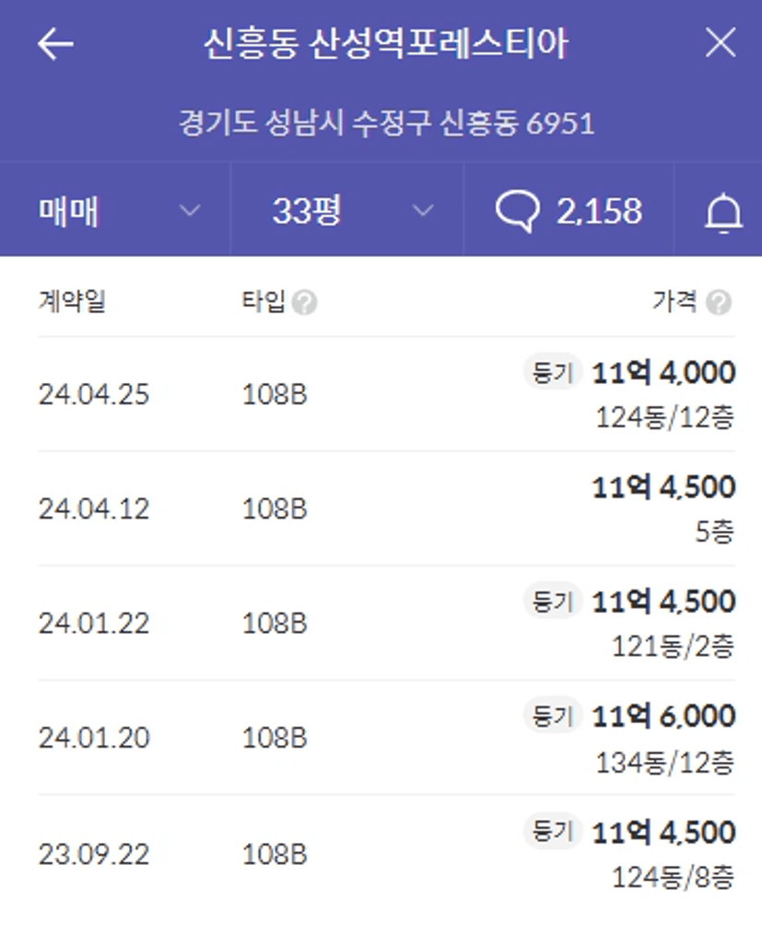This screenshot has height=935, width=762.
Task: Expand the 33평 size dropdown
Action: coord(347,210)
